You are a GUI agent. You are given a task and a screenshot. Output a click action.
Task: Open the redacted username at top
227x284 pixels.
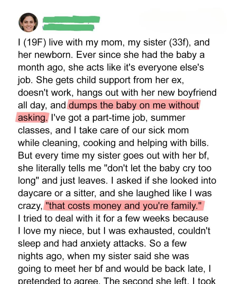(x=71, y=19)
